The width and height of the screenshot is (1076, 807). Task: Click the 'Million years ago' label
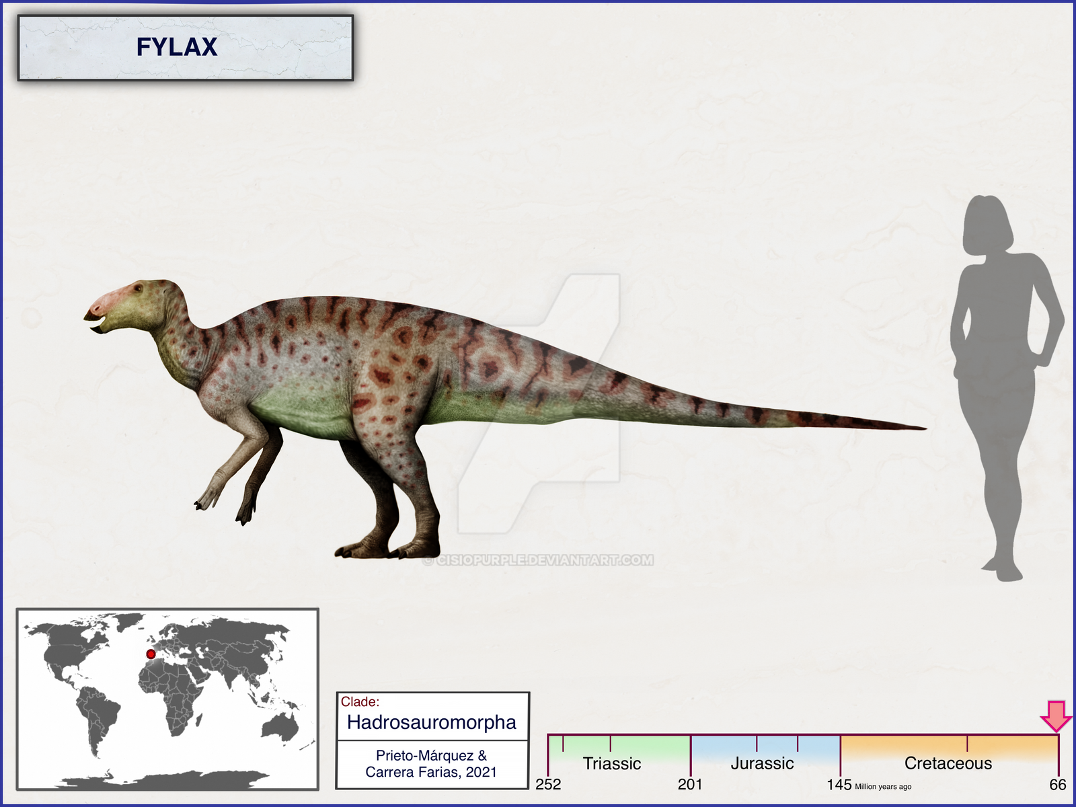tap(883, 787)
